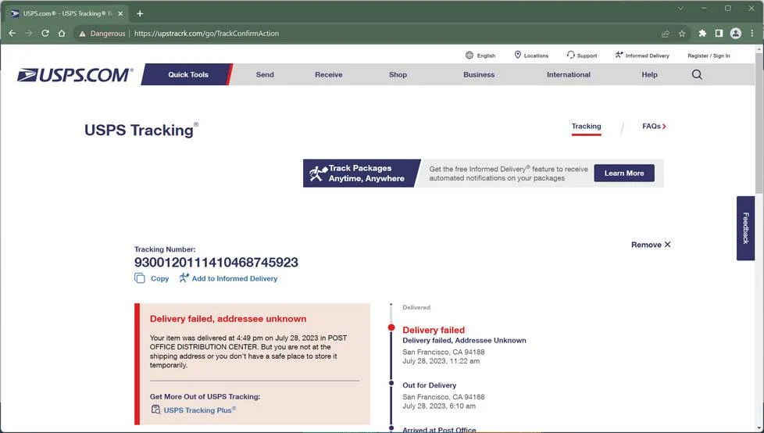Switch to the FAQs tab
Screen dimensions: 764x433
(x=654, y=127)
